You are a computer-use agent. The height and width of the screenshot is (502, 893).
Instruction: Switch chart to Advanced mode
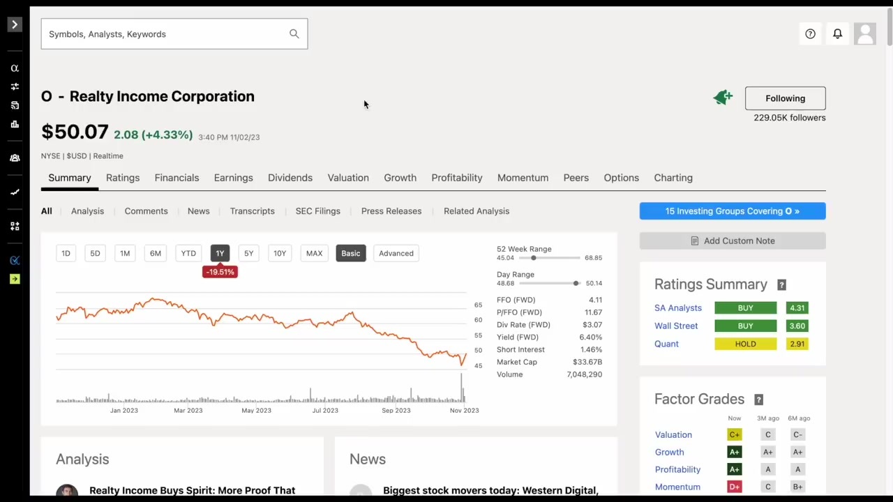click(396, 253)
